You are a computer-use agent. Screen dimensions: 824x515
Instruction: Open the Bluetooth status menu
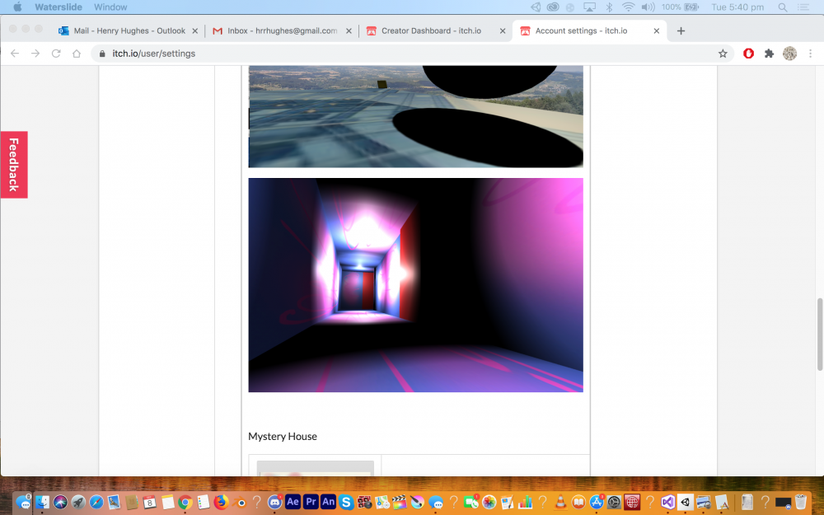click(609, 7)
